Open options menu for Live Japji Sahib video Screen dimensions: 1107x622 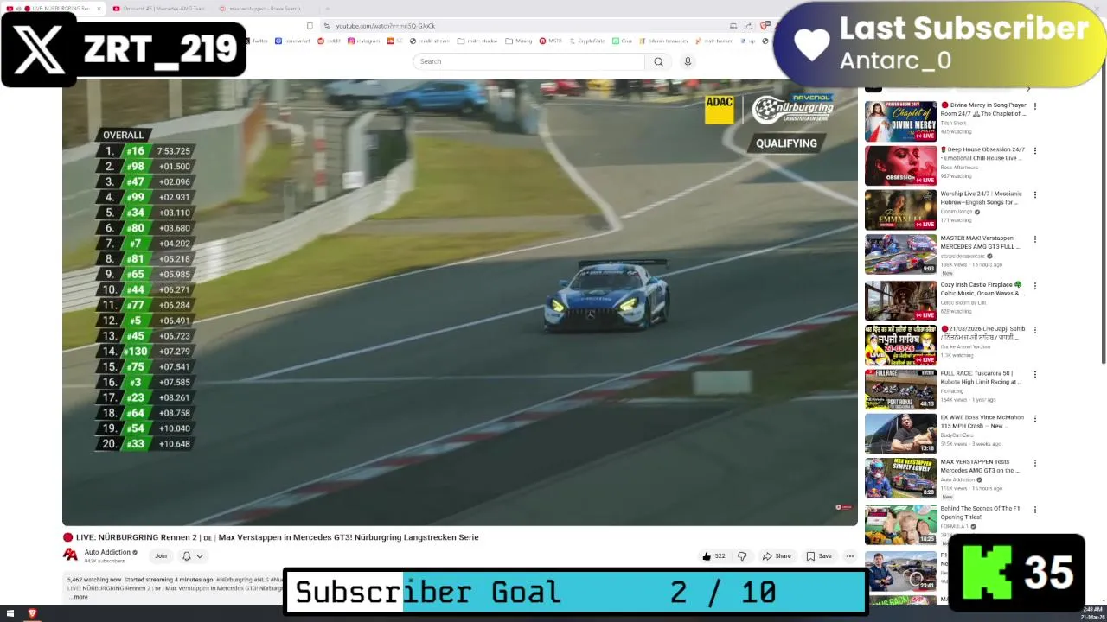pyautogui.click(x=1035, y=330)
